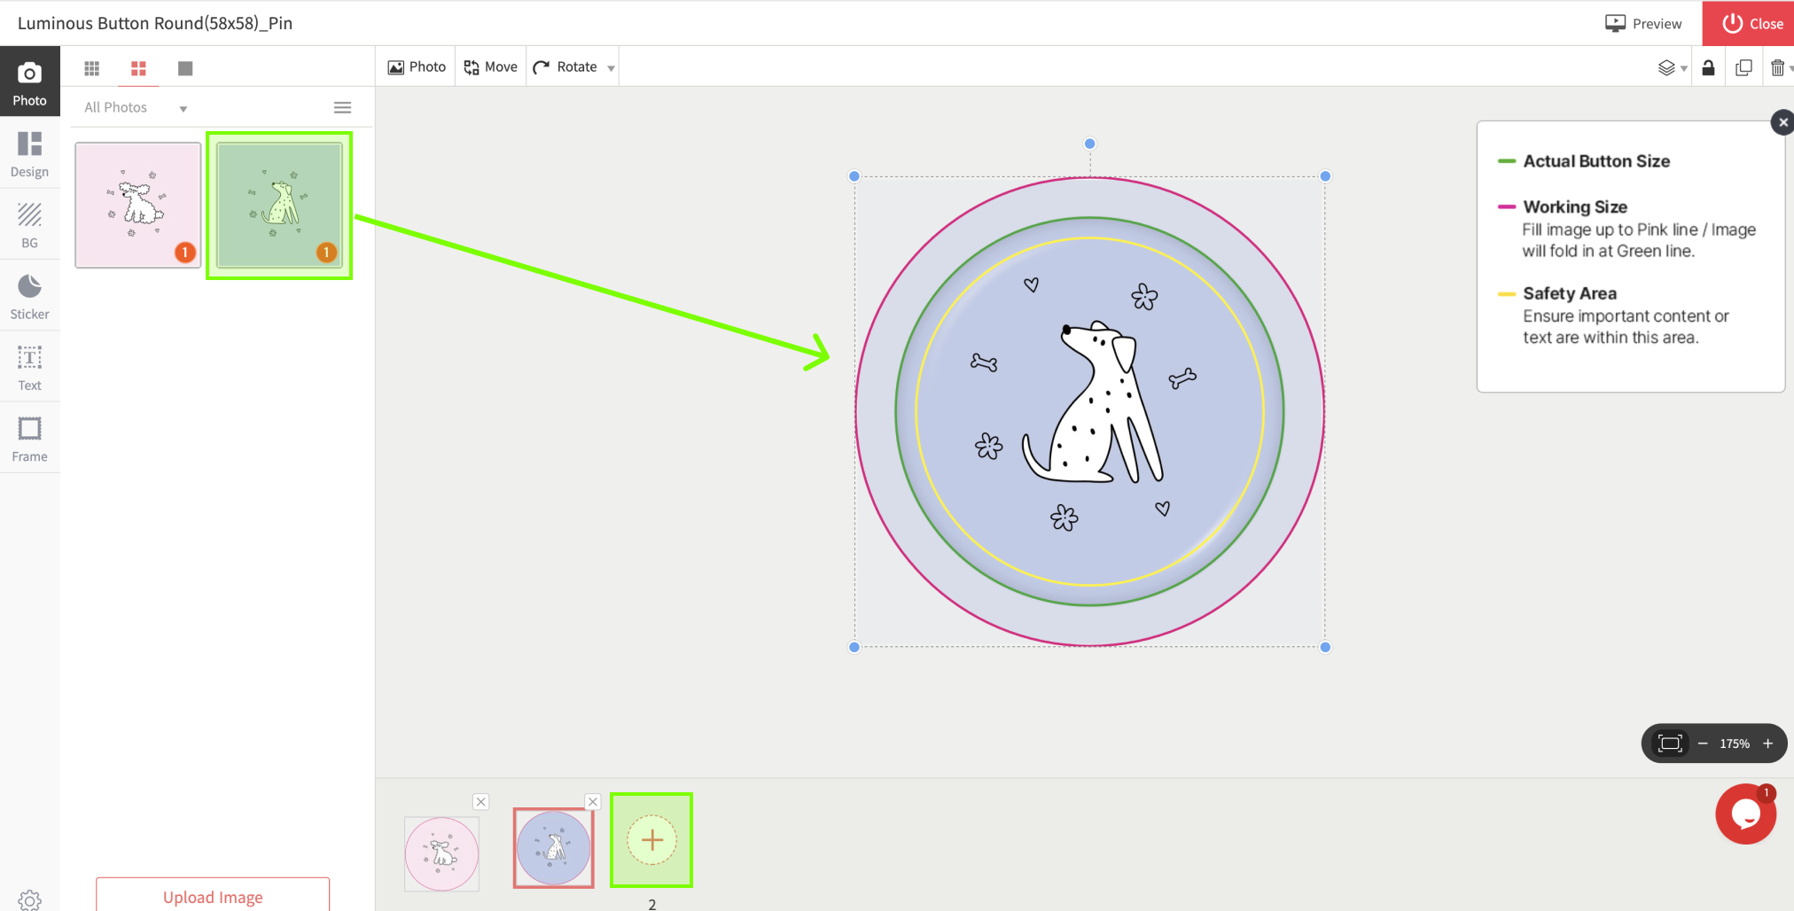1794x911 pixels.
Task: Click the Photo toolbar button
Action: [417, 67]
